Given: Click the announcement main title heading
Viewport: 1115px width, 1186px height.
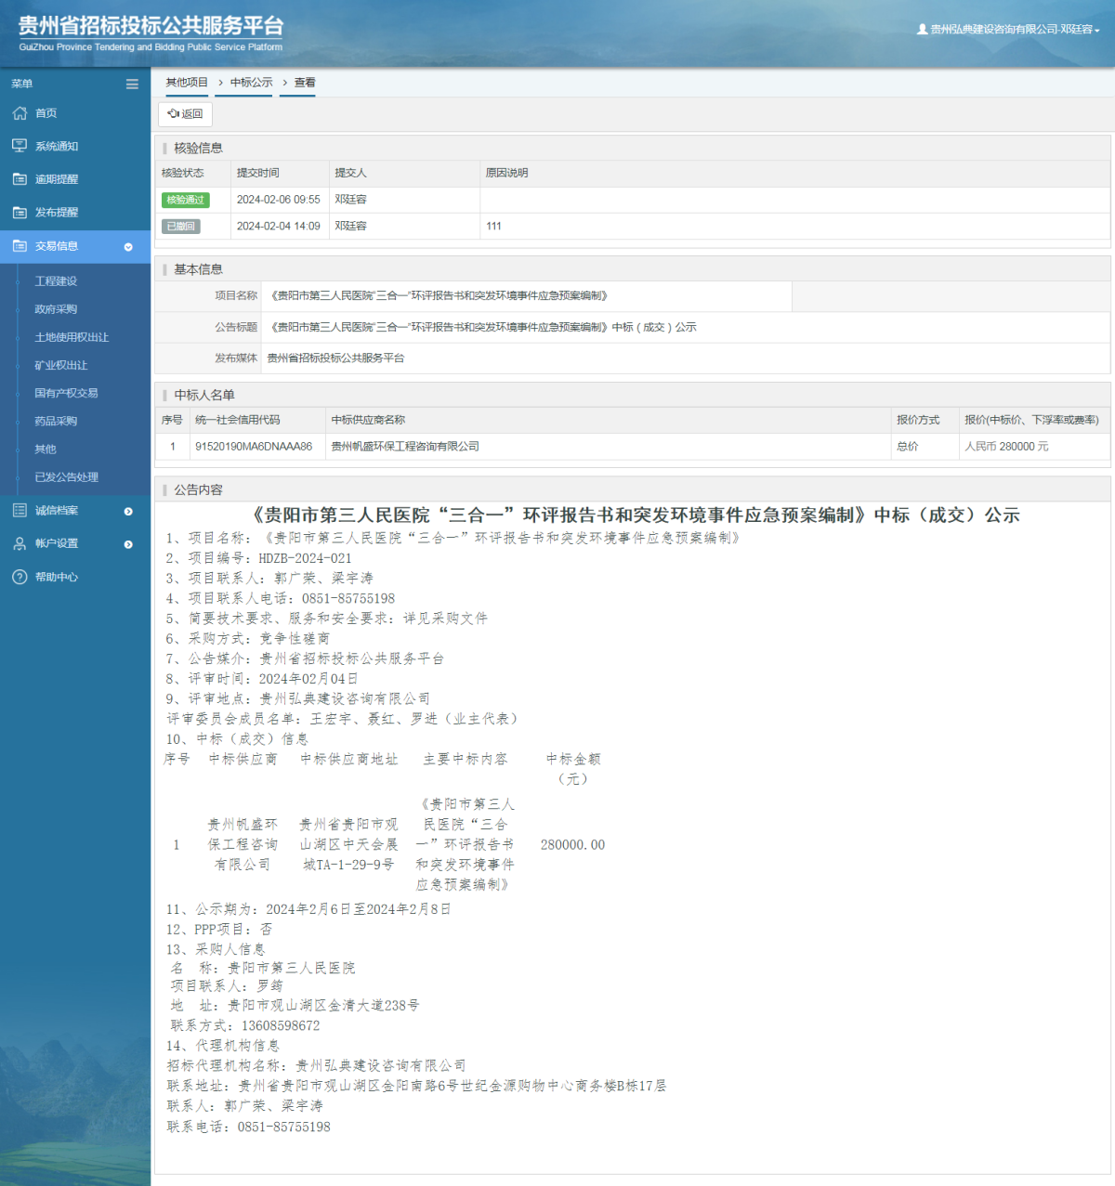Looking at the screenshot, I should [636, 515].
